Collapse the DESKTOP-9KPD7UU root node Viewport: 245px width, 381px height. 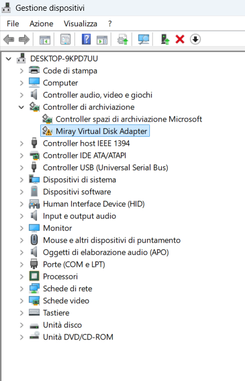(x=9, y=59)
